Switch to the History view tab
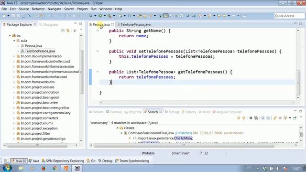This screenshot has width=306, height=172. click(189, 112)
